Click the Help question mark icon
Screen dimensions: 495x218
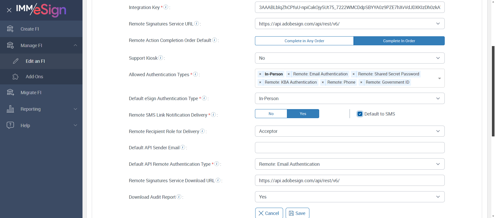pyautogui.click(x=10, y=125)
